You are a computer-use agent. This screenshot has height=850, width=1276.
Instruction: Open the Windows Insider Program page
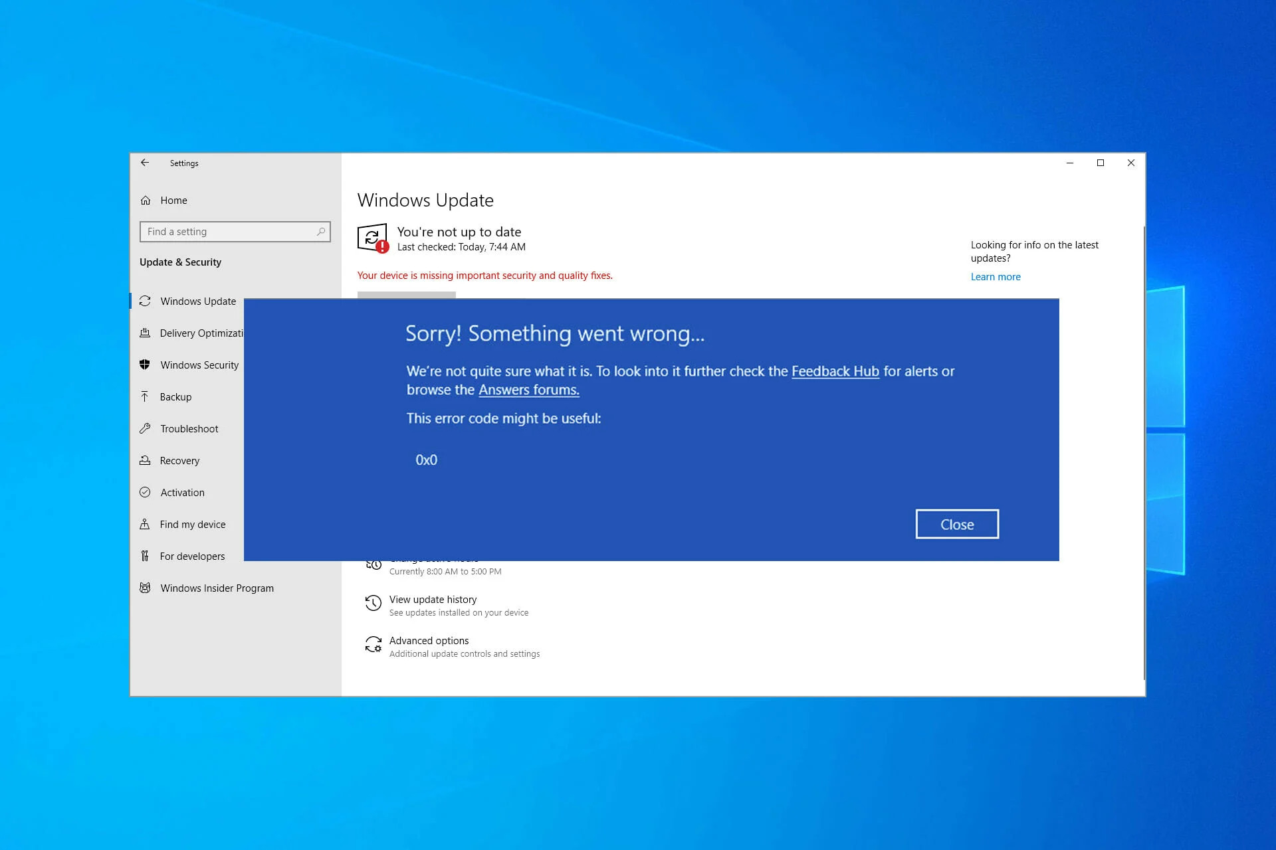click(x=217, y=588)
